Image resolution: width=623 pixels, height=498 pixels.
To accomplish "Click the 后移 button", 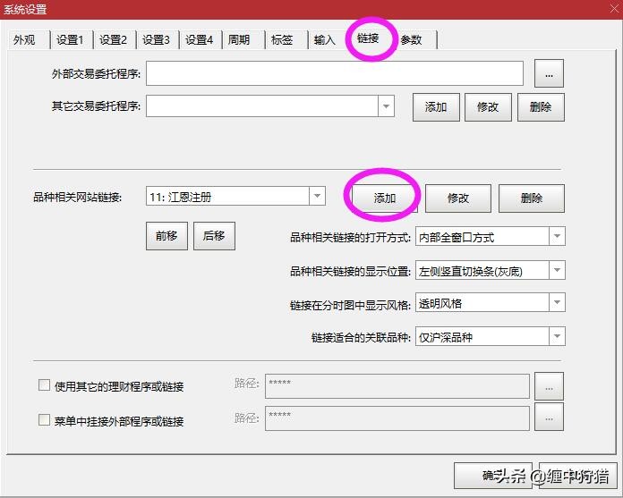I will 214,236.
